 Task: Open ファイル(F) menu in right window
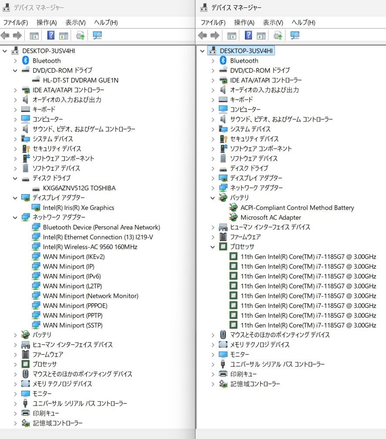click(x=213, y=22)
